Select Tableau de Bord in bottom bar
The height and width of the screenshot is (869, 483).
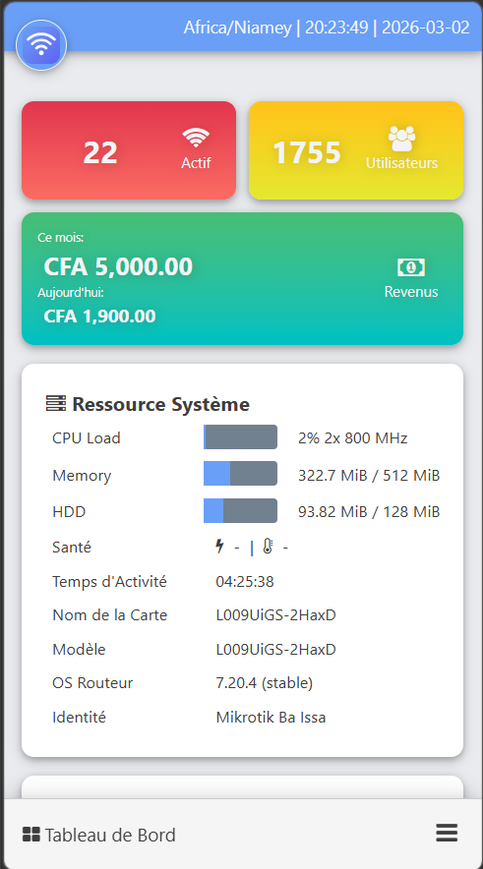[x=99, y=834]
